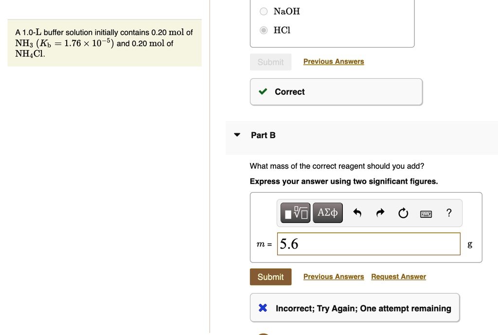Image resolution: width=498 pixels, height=335 pixels.
Task: Click the mass answer input field
Action: pos(369,244)
